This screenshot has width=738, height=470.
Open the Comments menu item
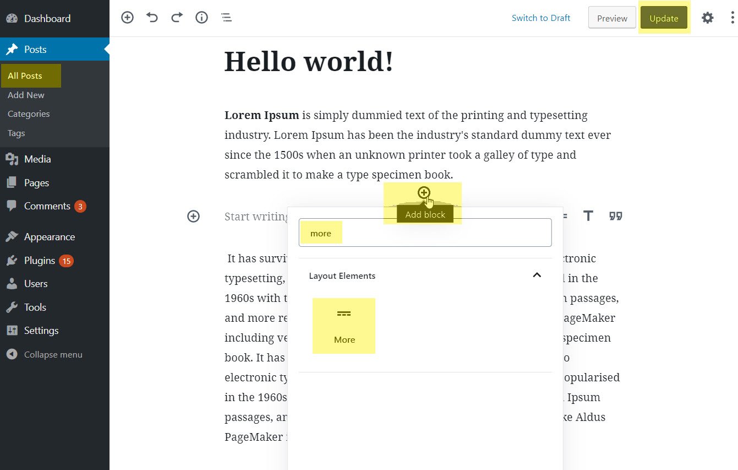tap(47, 206)
